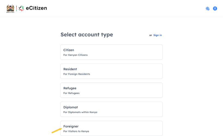Click the eCitizen logo in header
The height and width of the screenshot is (136, 223).
coord(33,8)
